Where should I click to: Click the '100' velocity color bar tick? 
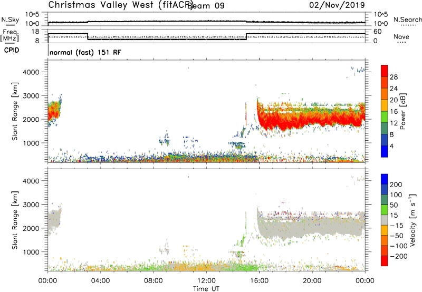click(x=396, y=194)
